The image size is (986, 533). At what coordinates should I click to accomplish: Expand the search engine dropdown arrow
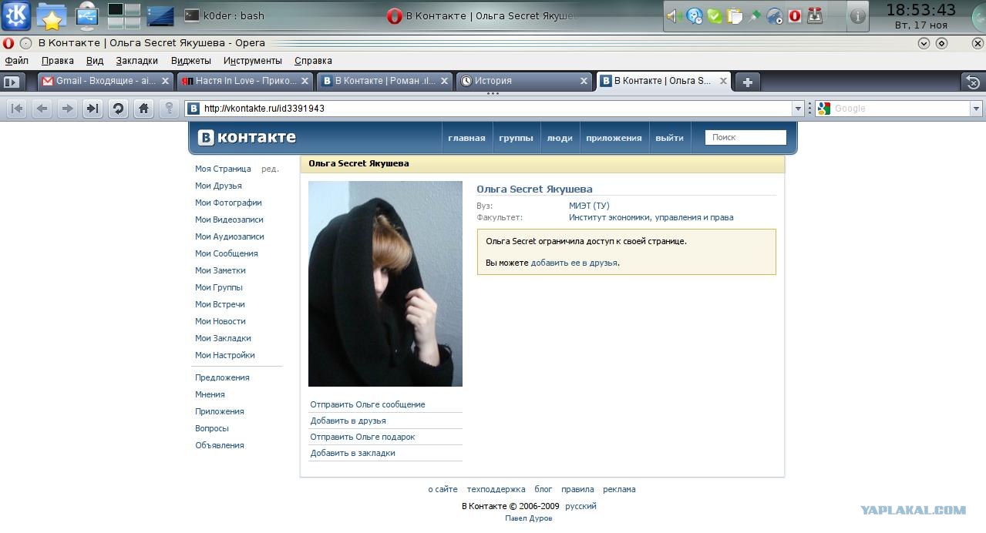976,109
